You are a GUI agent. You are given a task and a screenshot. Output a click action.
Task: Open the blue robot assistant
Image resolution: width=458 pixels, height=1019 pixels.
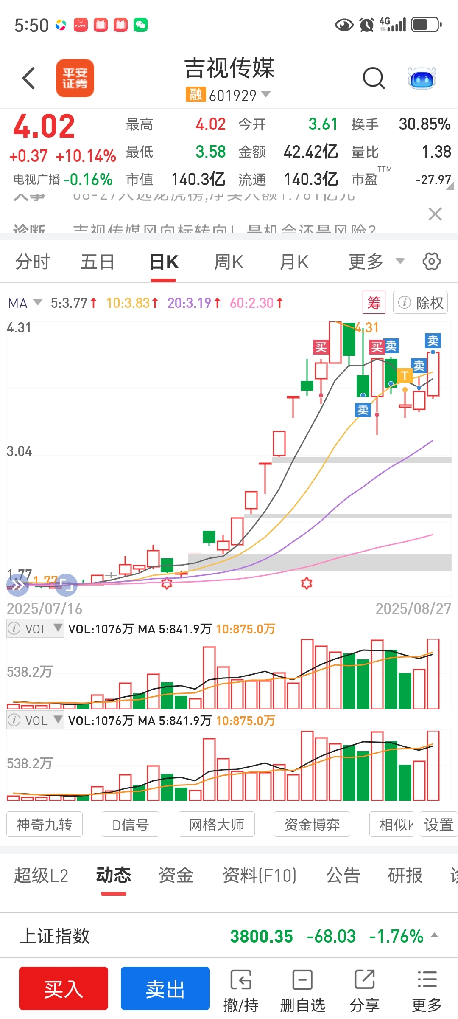422,78
